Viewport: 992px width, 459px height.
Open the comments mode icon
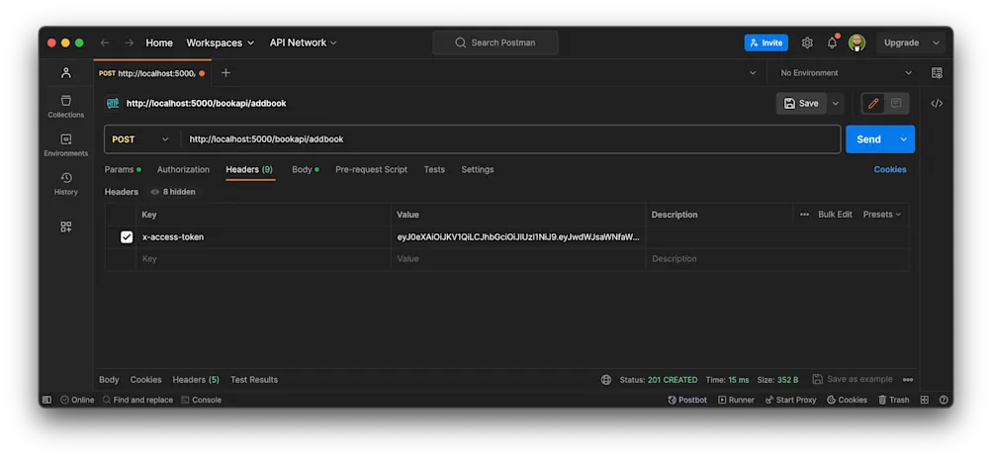pyautogui.click(x=896, y=103)
